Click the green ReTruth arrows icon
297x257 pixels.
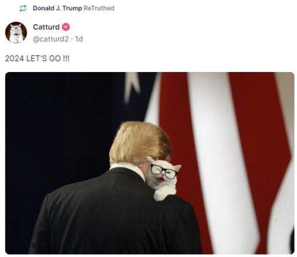coord(23,8)
